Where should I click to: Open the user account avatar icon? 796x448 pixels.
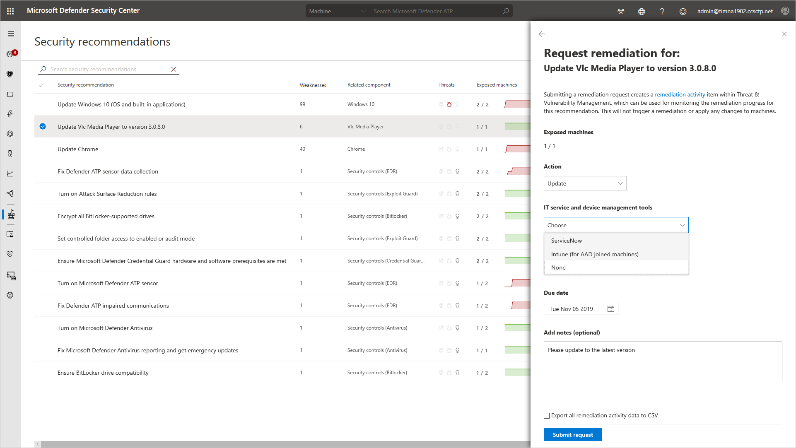tap(785, 11)
